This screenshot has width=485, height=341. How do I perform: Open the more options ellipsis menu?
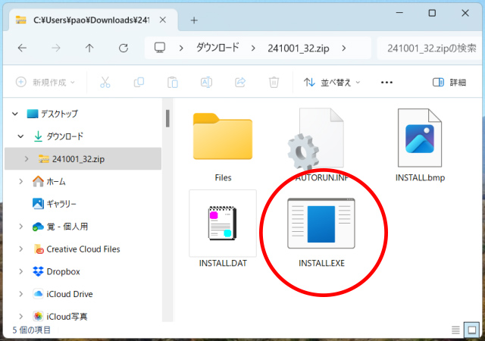pos(386,82)
